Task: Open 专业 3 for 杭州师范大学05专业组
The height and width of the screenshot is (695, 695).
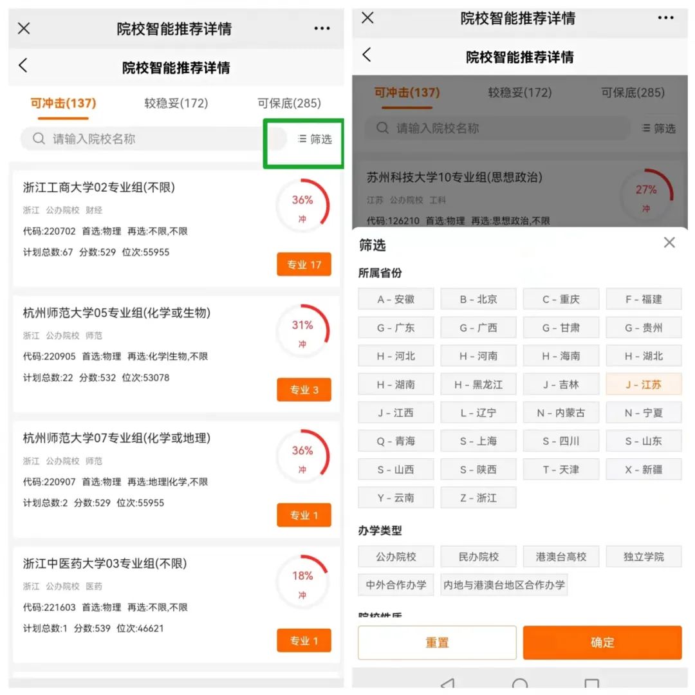Action: click(304, 390)
